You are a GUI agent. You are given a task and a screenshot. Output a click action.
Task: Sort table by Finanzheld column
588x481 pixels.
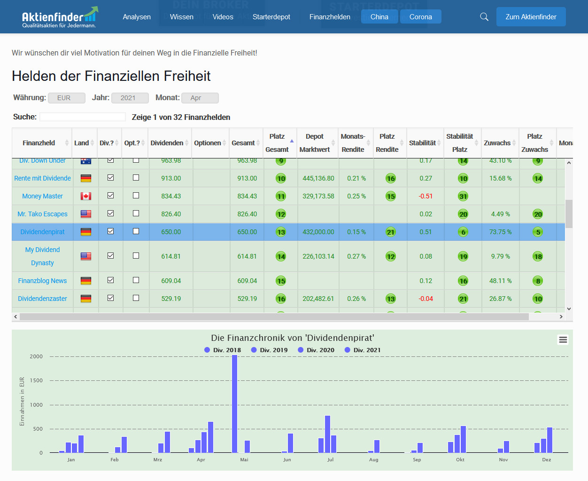[42, 143]
